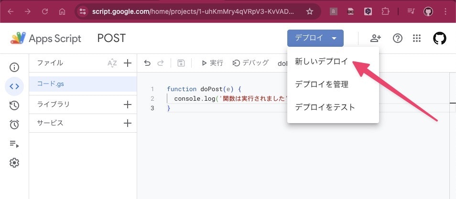Click the ファイル section header

pyautogui.click(x=50, y=63)
